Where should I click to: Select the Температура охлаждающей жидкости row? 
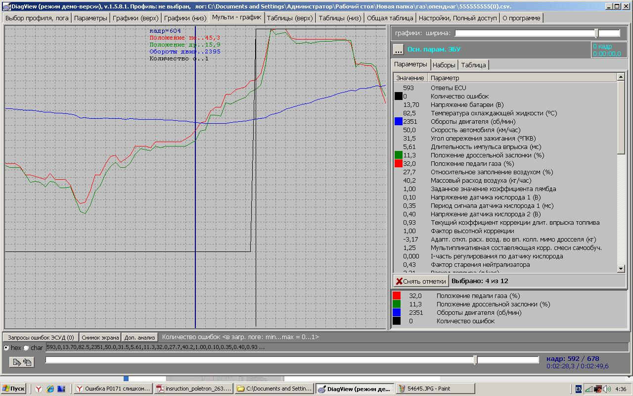click(505, 113)
